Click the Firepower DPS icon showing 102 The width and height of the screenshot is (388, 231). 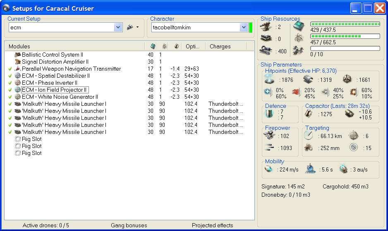269,135
